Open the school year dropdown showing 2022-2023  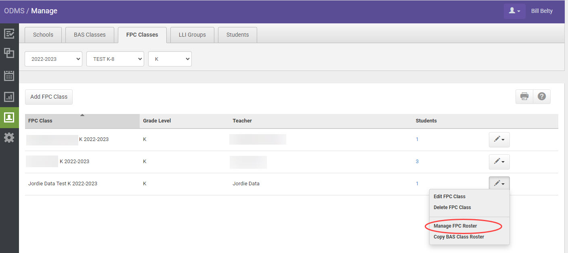[x=53, y=58]
